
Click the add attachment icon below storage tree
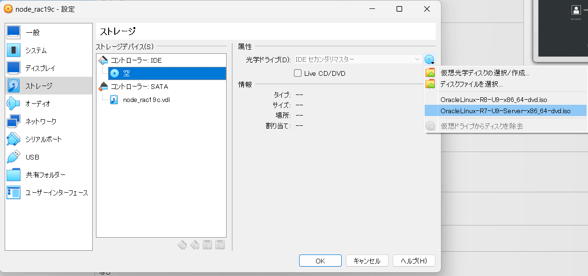(207, 245)
